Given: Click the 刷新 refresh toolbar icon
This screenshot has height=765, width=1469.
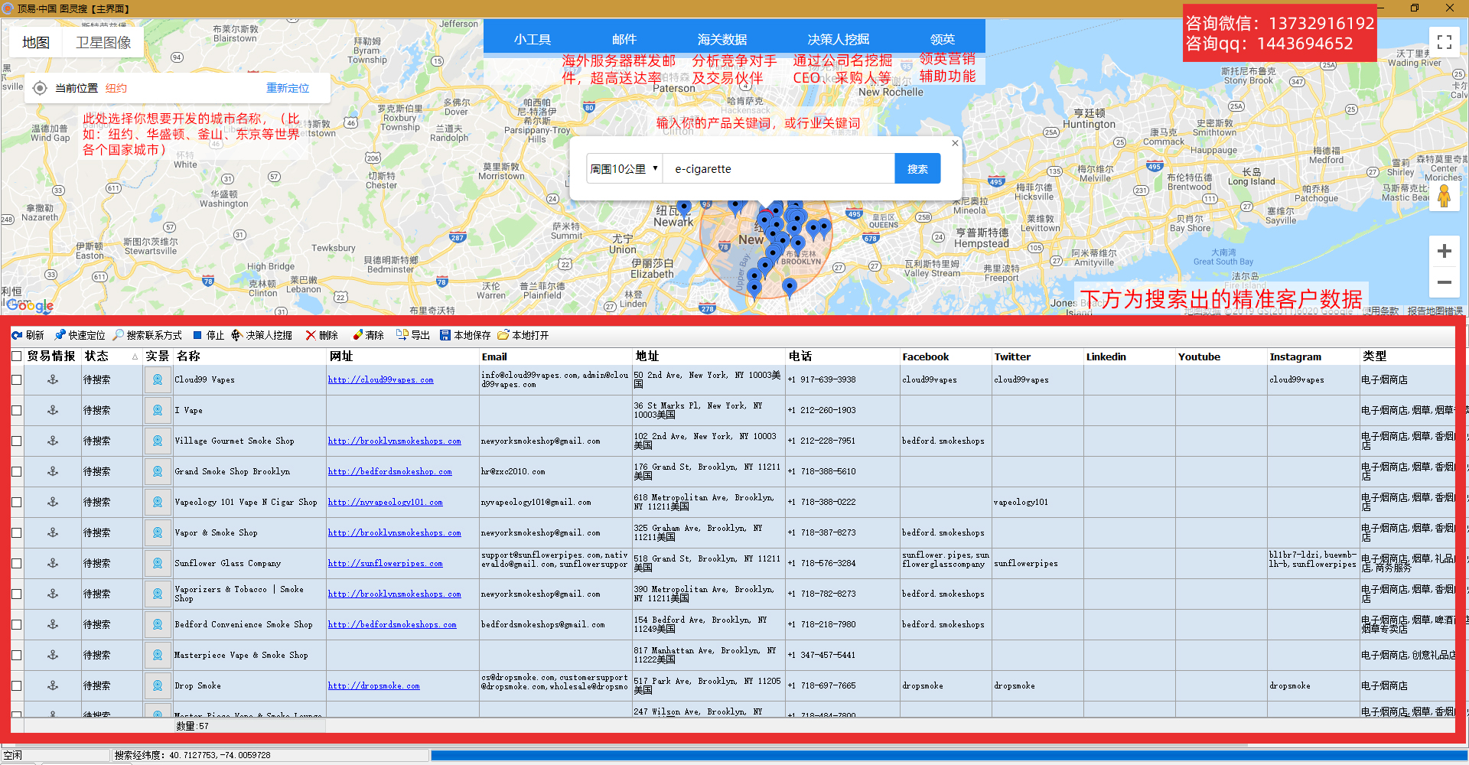Looking at the screenshot, I should click(28, 335).
